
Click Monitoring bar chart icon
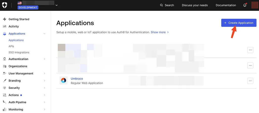(5, 109)
